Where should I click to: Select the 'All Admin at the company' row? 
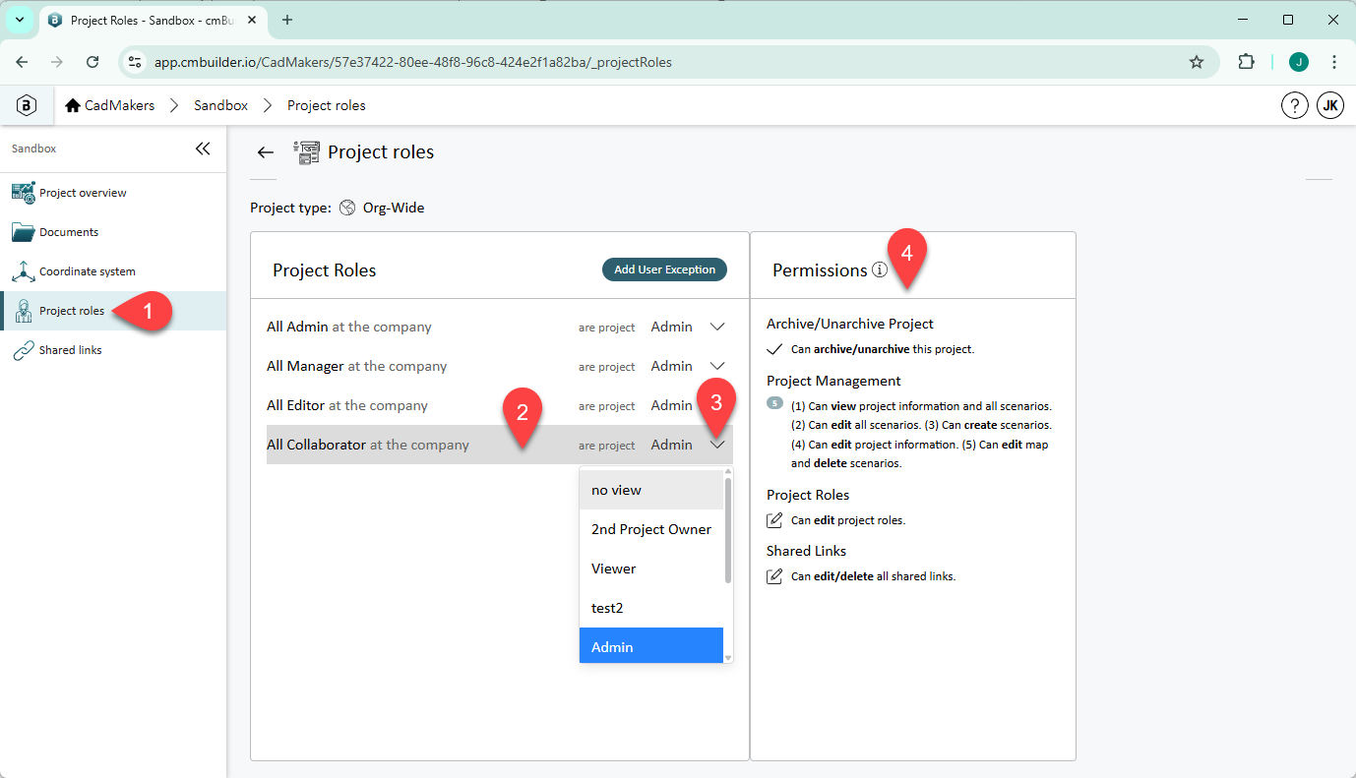tap(500, 327)
